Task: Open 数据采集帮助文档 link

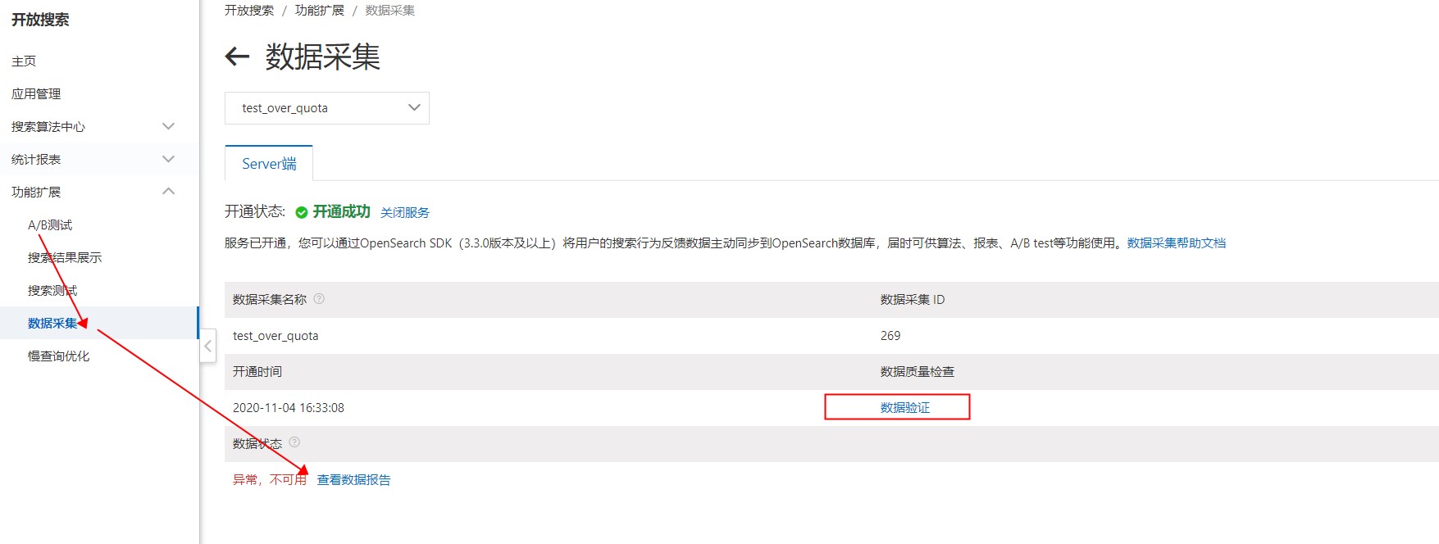Action: 1177,243
